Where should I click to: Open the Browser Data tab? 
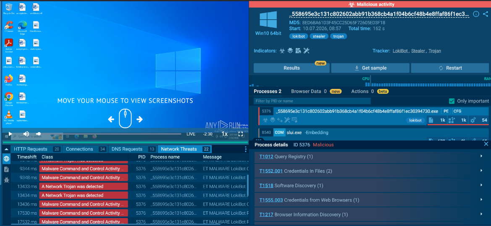point(306,91)
